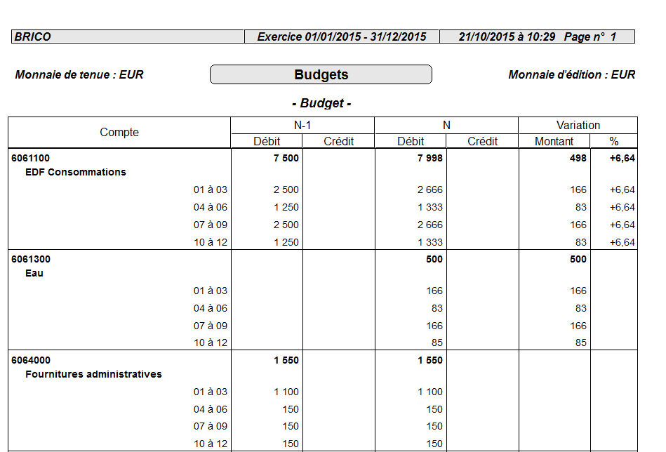Click the 498 variation total amount
The width and height of the screenshot is (666, 452).
pyautogui.click(x=578, y=159)
